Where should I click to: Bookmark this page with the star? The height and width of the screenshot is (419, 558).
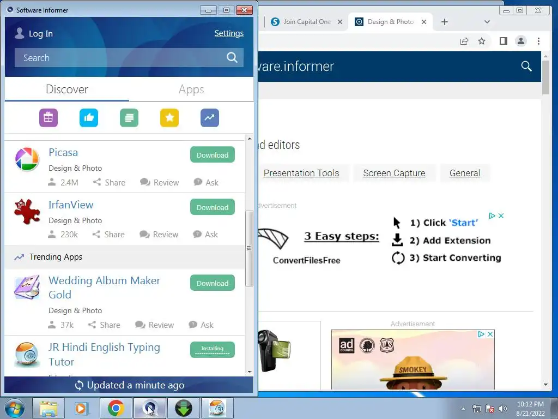click(x=482, y=41)
